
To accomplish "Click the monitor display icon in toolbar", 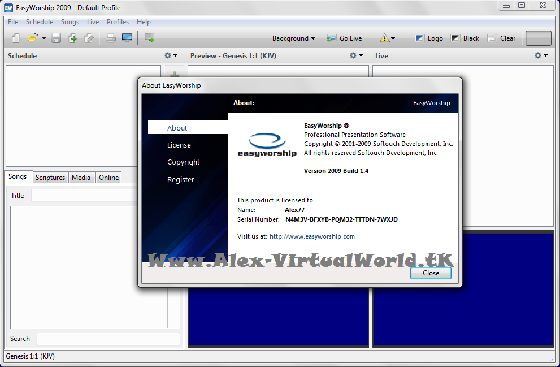I will tap(127, 38).
